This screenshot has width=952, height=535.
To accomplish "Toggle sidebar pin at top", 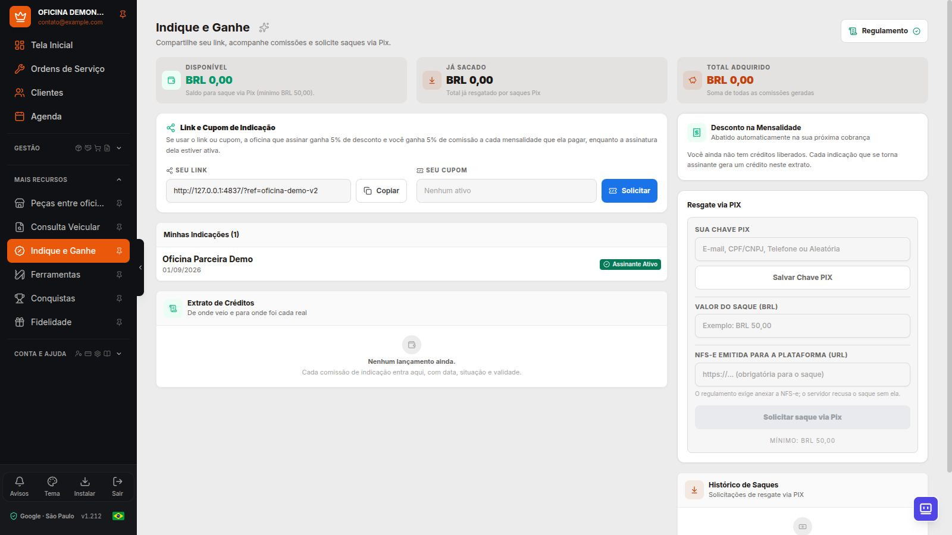I will pos(123,14).
